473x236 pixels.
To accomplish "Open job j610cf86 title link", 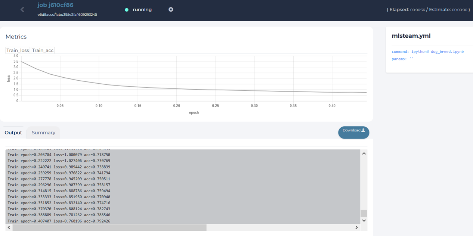I will [x=55, y=5].
